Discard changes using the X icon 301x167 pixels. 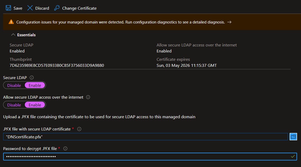(x=30, y=8)
